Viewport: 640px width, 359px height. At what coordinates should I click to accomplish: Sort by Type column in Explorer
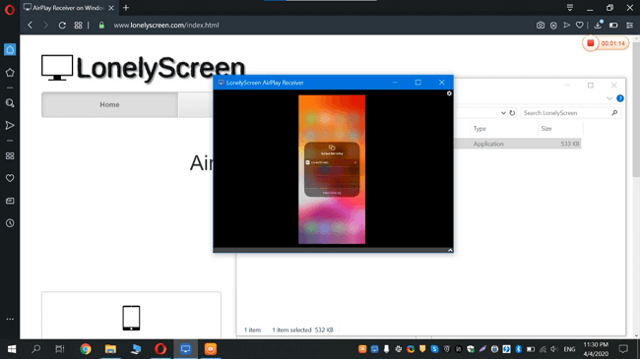point(480,129)
